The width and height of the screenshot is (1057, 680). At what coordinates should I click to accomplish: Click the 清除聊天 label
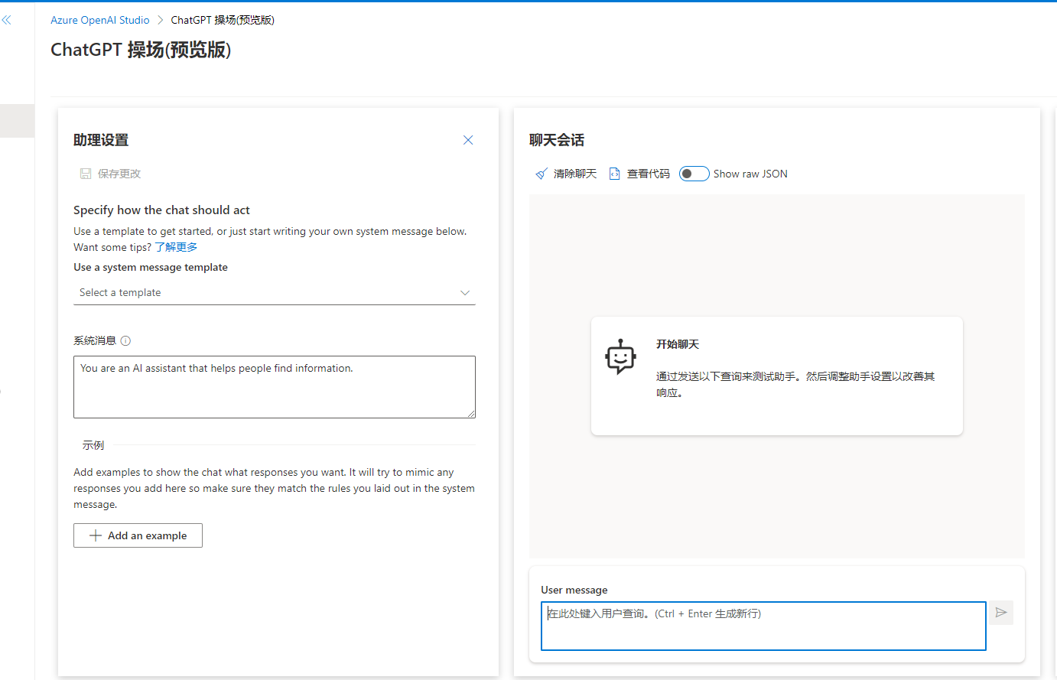(575, 174)
